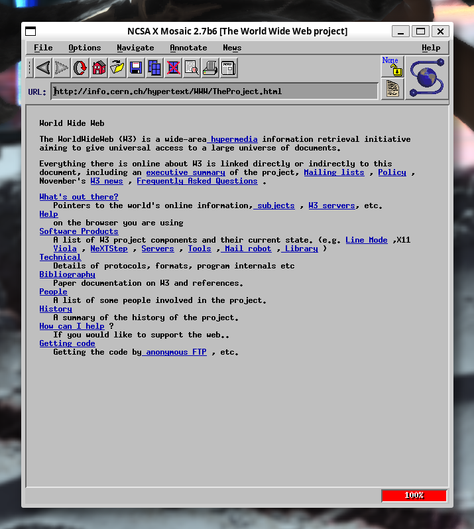Follow the Servers link
The image size is (474, 529).
tap(158, 249)
